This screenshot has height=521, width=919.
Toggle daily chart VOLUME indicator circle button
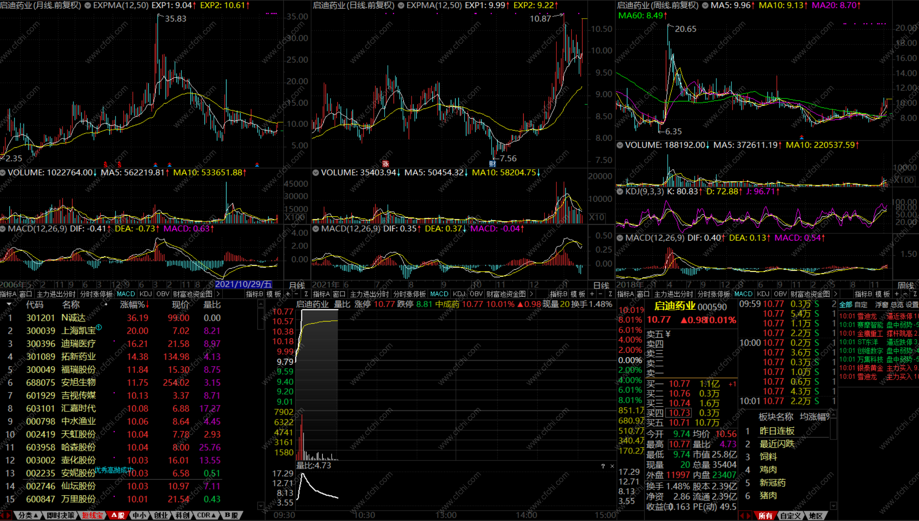tap(315, 173)
